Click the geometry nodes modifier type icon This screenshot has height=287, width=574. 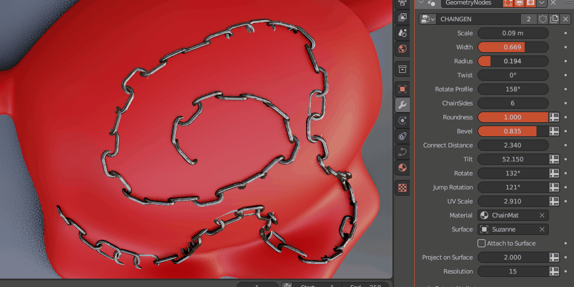pyautogui.click(x=431, y=3)
